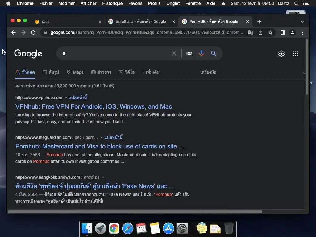Click the forward navigation arrow
The image size is (316, 237).
pos(23,32)
